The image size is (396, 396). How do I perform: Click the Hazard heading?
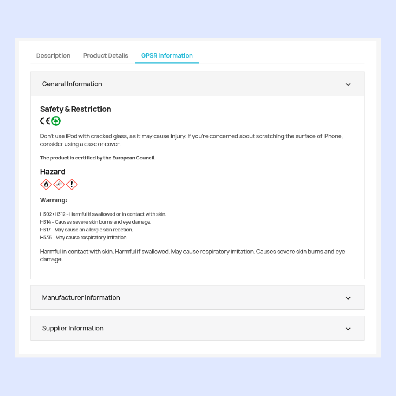coord(52,172)
